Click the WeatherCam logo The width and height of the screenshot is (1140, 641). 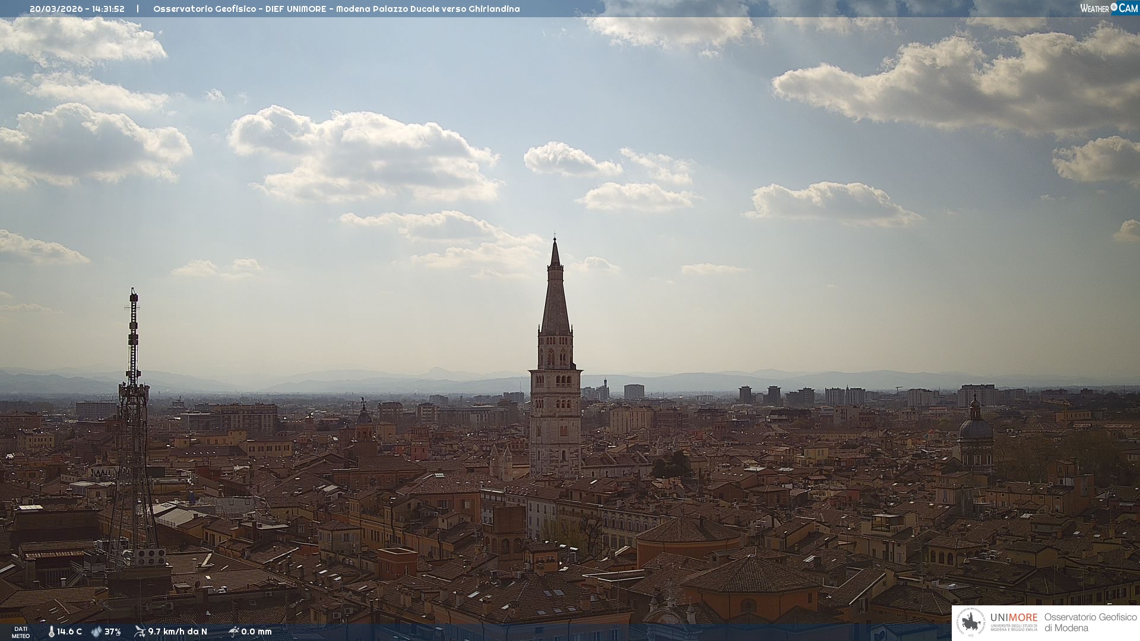[x=1109, y=8]
